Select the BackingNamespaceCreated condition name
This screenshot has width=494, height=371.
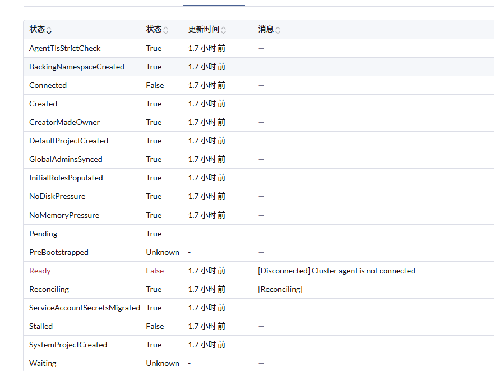(77, 67)
